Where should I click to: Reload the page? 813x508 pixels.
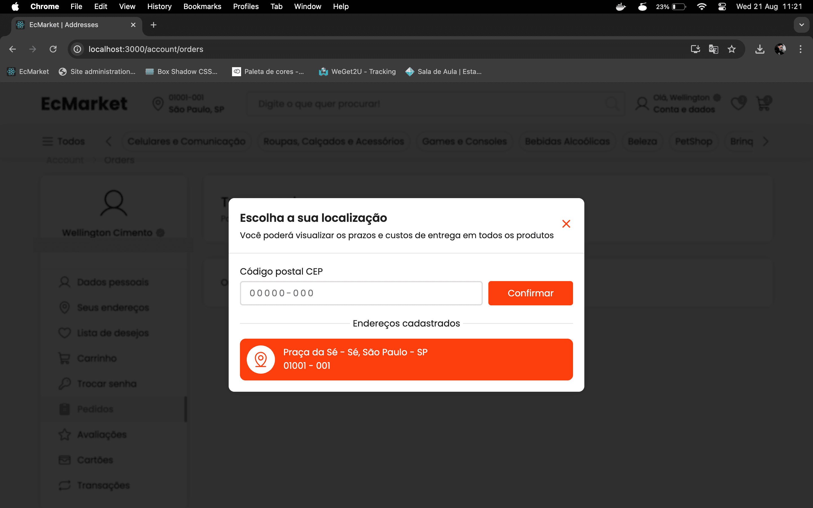click(x=53, y=49)
